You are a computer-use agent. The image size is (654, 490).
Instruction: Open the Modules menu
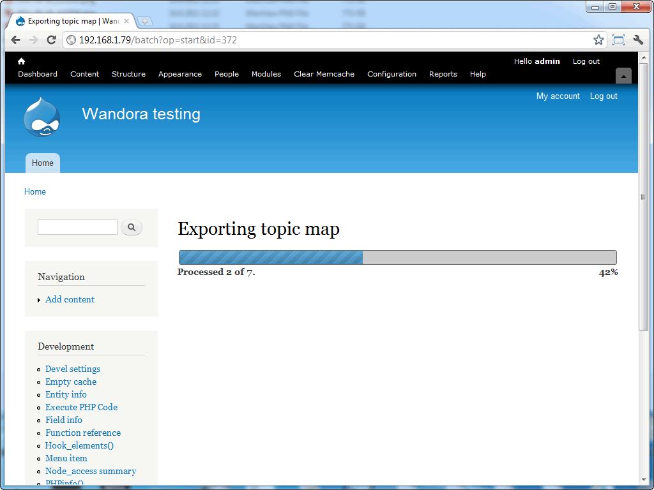pyautogui.click(x=266, y=74)
